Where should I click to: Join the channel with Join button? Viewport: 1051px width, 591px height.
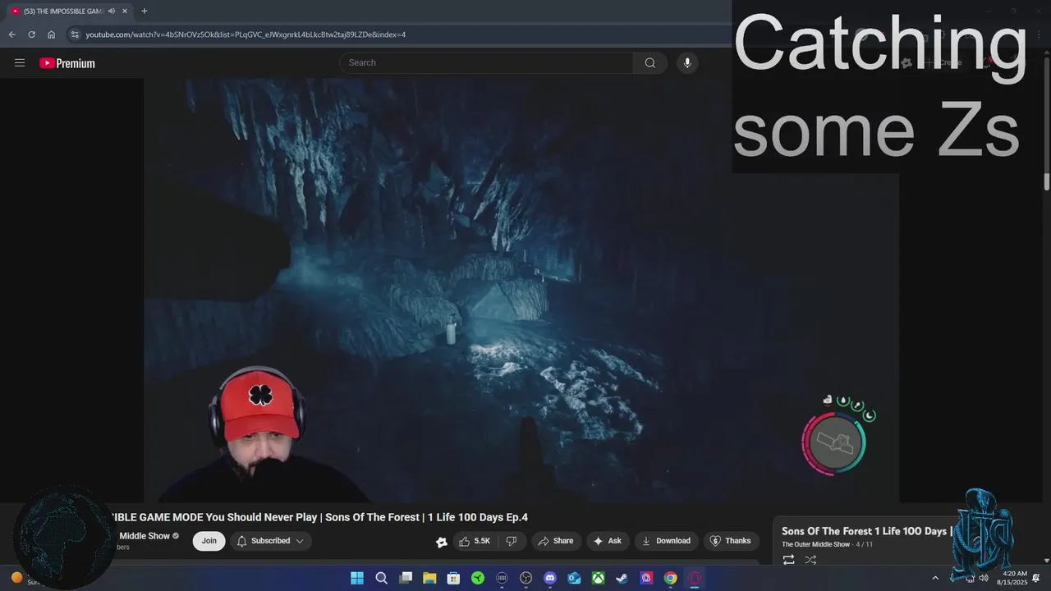coord(209,541)
